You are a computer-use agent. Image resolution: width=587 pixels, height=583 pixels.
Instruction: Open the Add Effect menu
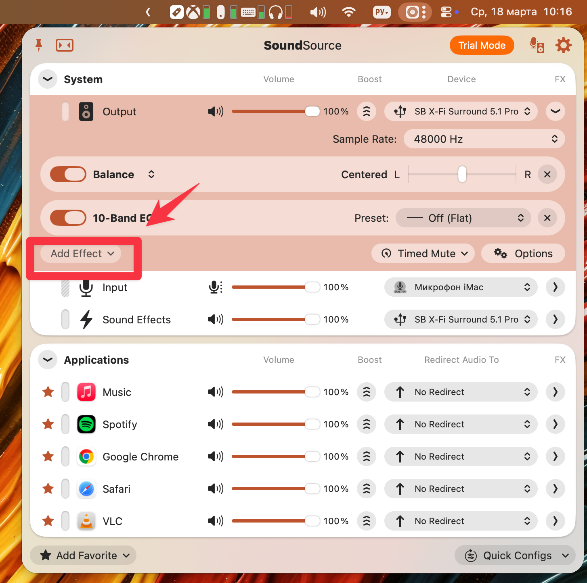pos(81,254)
